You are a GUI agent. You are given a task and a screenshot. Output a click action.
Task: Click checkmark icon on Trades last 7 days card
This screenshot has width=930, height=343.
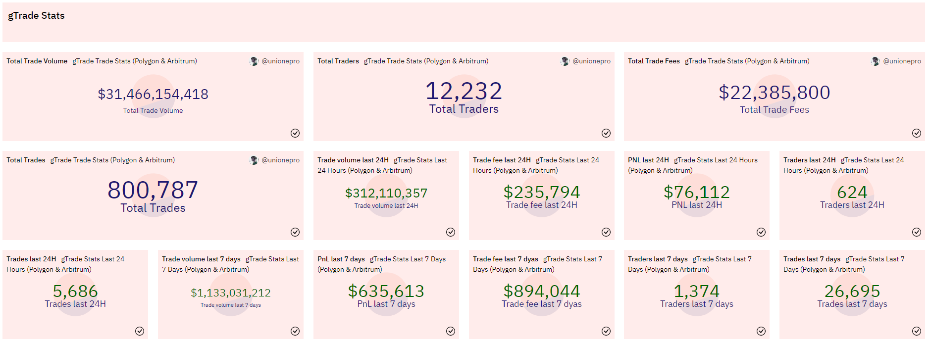tap(917, 331)
